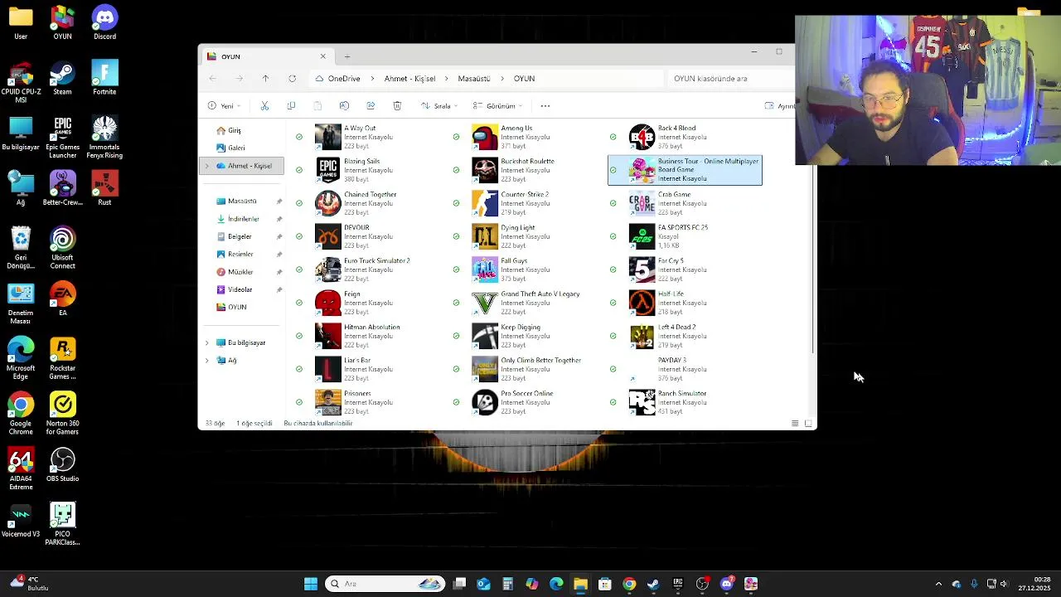Open Discord from the taskbar
1061x597 pixels.
tap(727, 584)
